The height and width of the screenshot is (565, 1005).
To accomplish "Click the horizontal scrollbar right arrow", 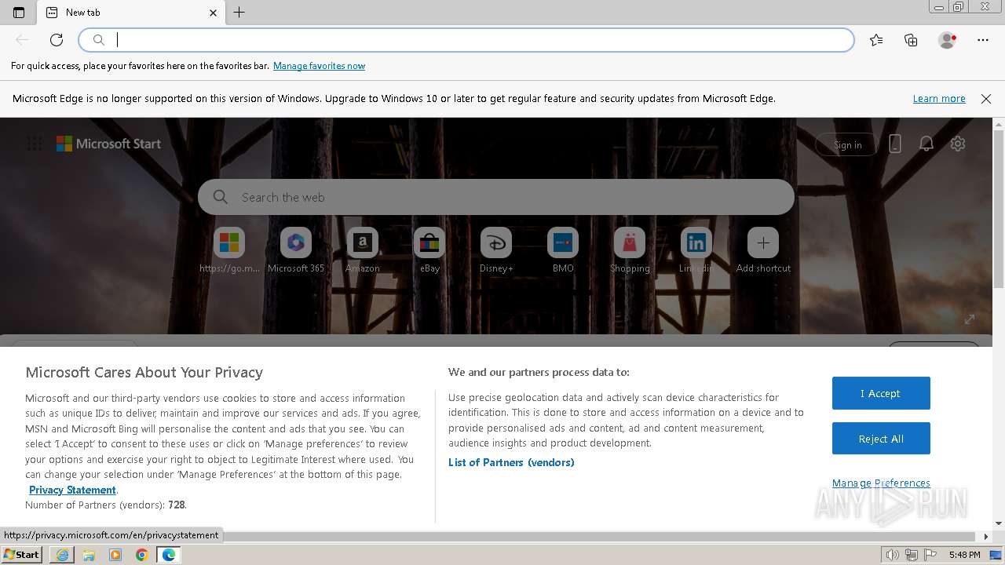I will coord(987,537).
